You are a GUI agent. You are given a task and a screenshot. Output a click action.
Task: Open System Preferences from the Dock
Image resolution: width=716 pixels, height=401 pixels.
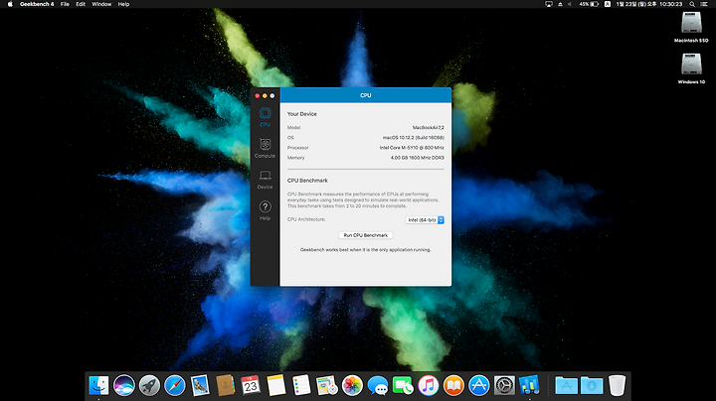tap(504, 385)
